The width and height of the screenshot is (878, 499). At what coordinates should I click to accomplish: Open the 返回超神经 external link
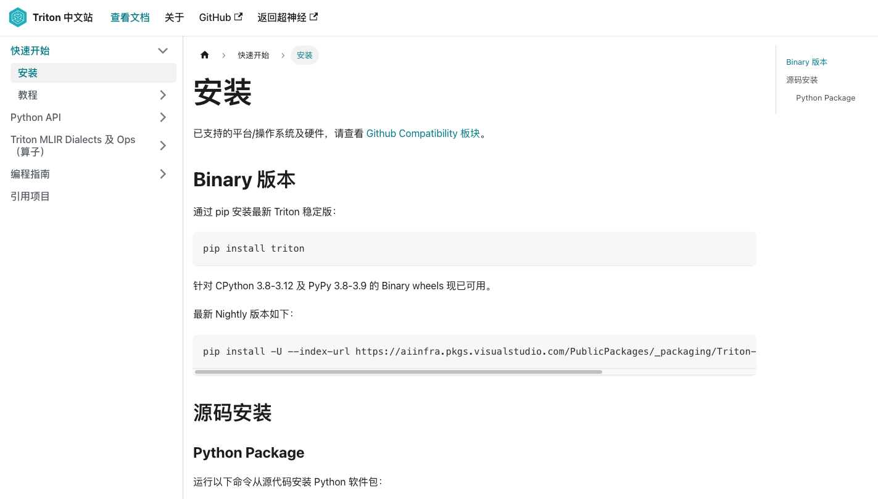click(x=287, y=17)
